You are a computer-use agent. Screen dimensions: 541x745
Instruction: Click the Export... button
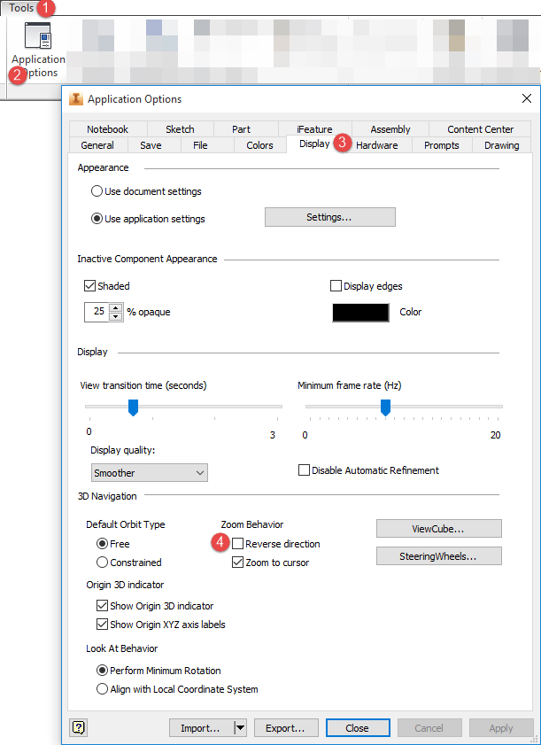pos(285,728)
